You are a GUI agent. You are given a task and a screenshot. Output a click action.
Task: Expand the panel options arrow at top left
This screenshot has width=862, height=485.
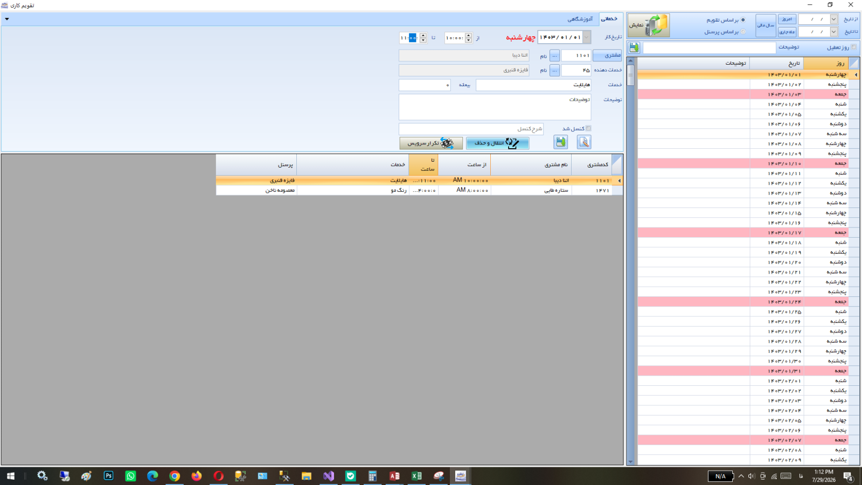pos(7,19)
